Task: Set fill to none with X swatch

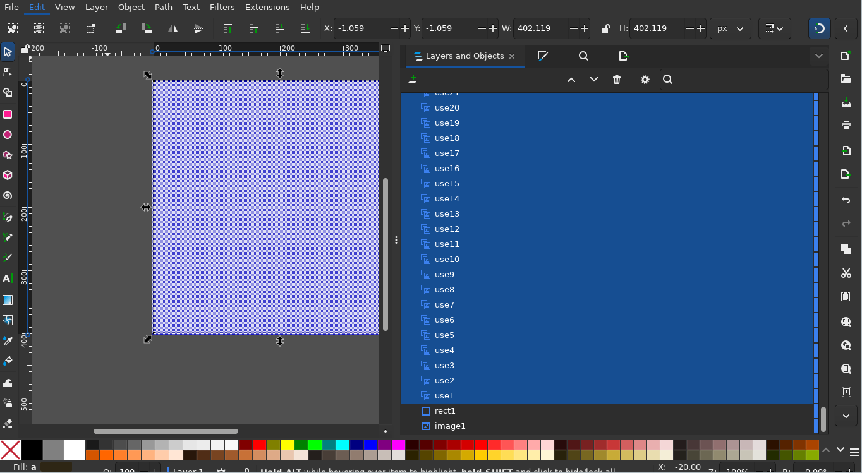Action: coord(11,450)
